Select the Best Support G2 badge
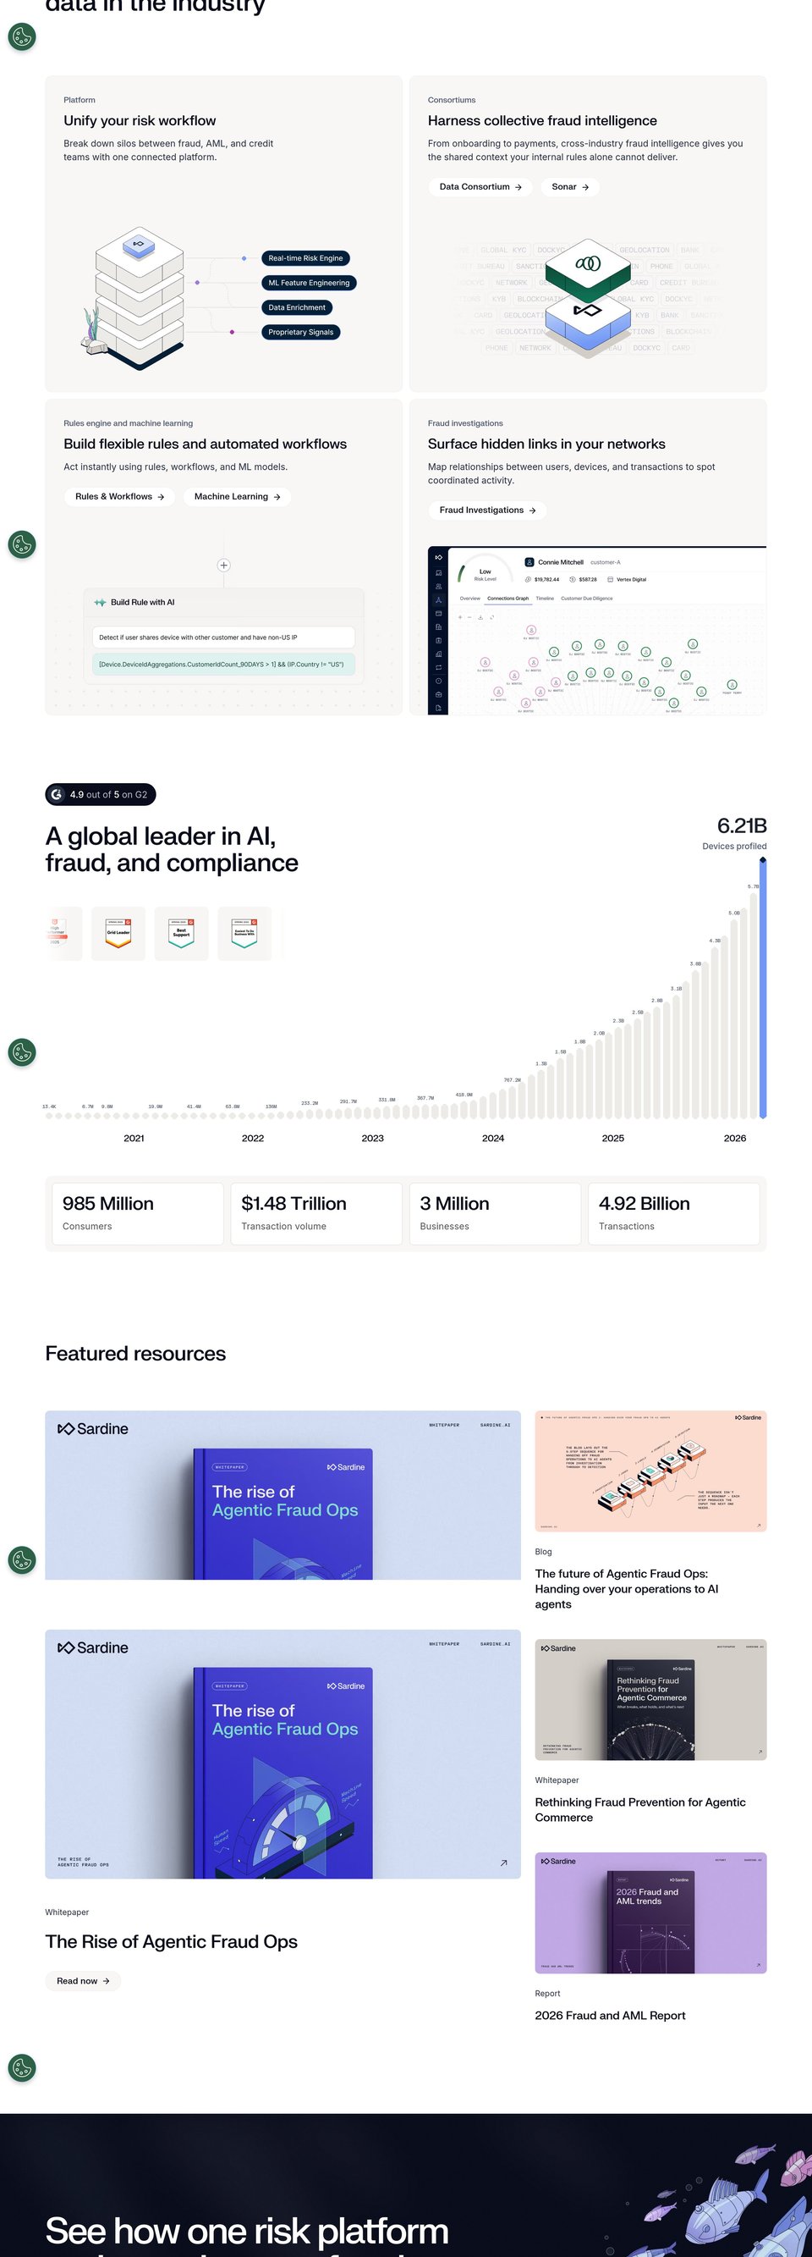The width and height of the screenshot is (812, 2257). (x=181, y=933)
